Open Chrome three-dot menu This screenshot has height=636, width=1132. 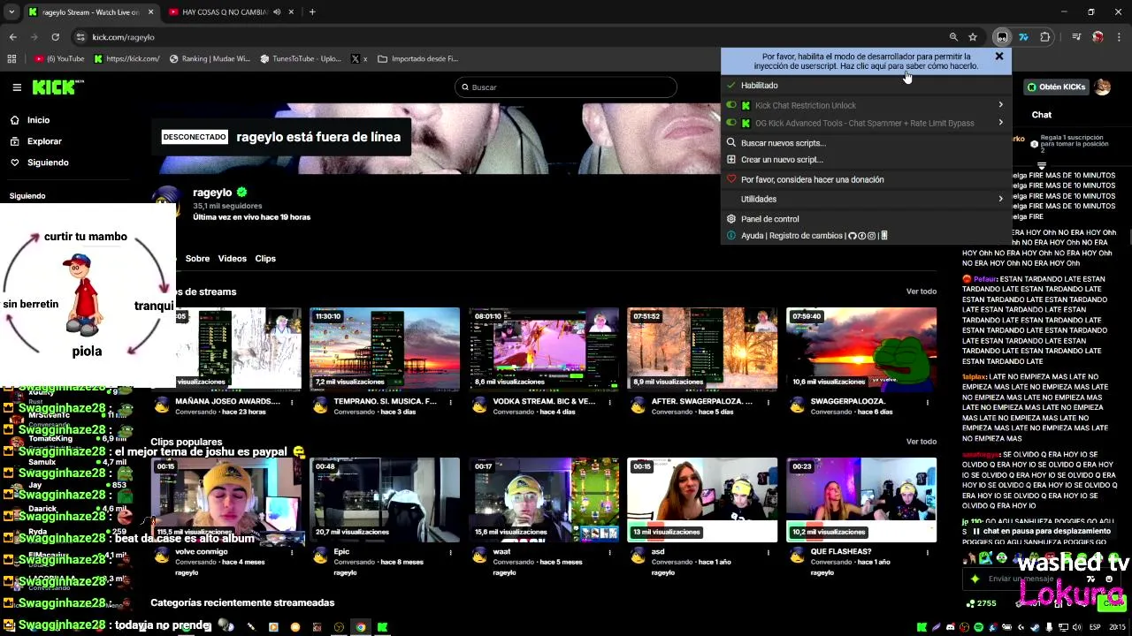click(1120, 37)
